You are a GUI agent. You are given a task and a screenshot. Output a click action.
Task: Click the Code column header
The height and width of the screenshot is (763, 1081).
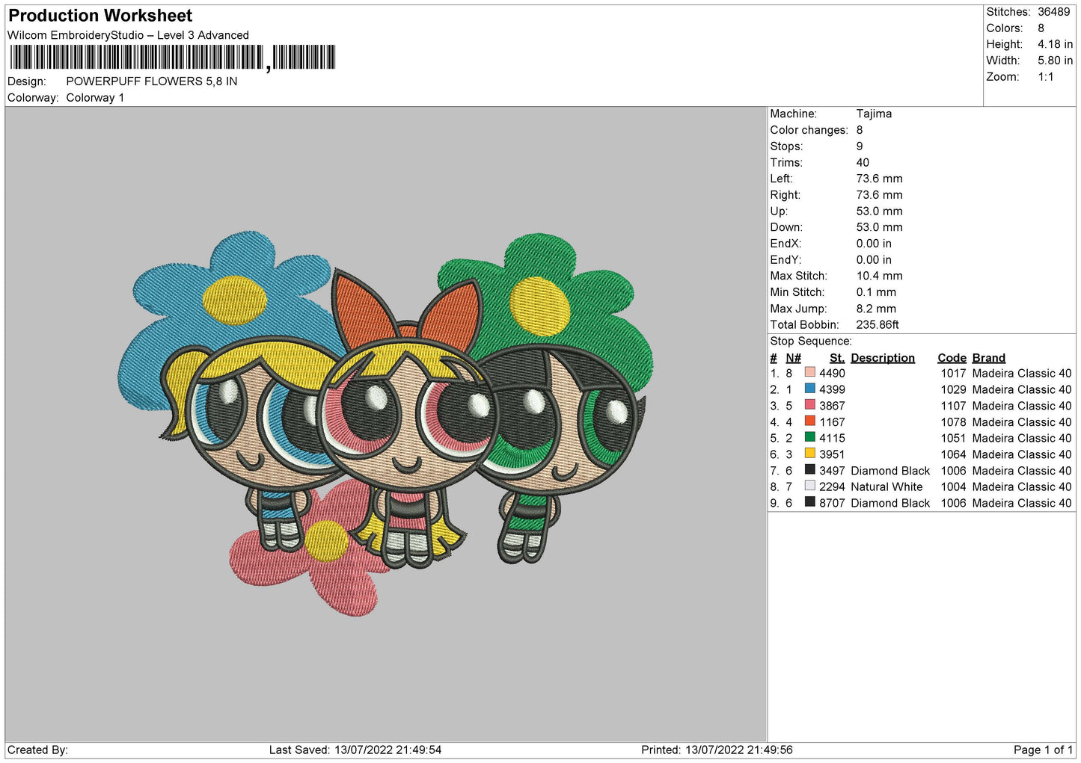point(952,358)
